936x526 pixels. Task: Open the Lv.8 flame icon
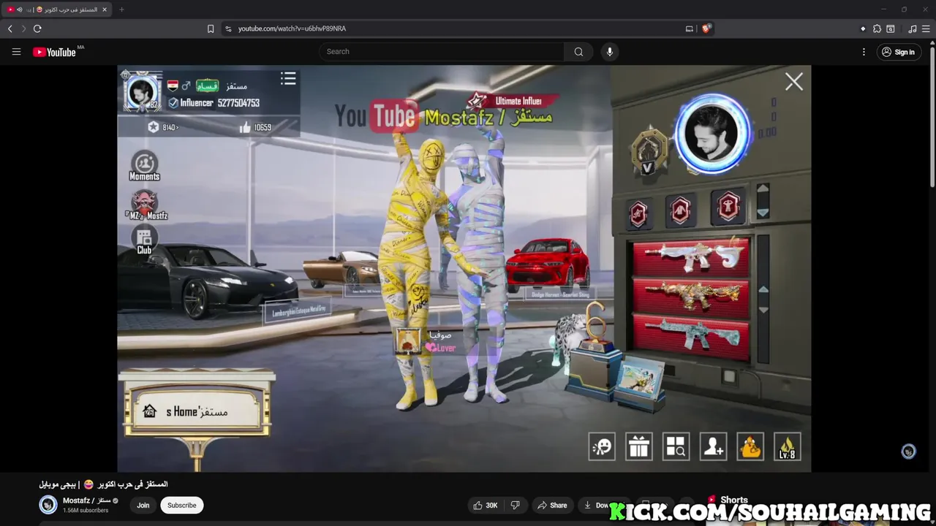(x=788, y=447)
